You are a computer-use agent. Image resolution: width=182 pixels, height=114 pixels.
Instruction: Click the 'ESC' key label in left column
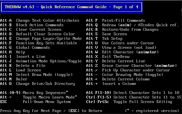click(x=3, y=102)
